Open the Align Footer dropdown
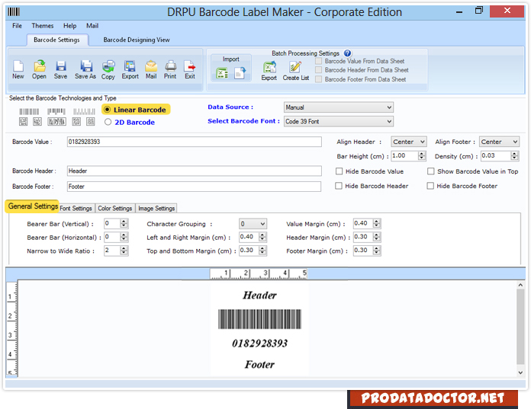This screenshot has width=531, height=409. (499, 142)
